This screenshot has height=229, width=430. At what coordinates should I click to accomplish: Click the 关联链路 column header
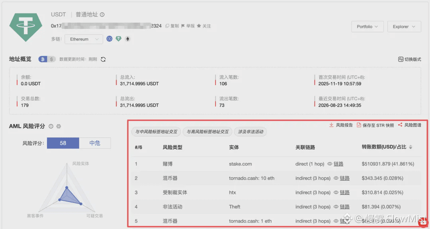(x=305, y=147)
